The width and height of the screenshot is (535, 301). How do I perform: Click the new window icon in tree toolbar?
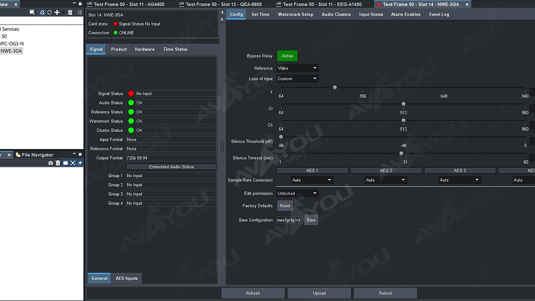pyautogui.click(x=32, y=12)
